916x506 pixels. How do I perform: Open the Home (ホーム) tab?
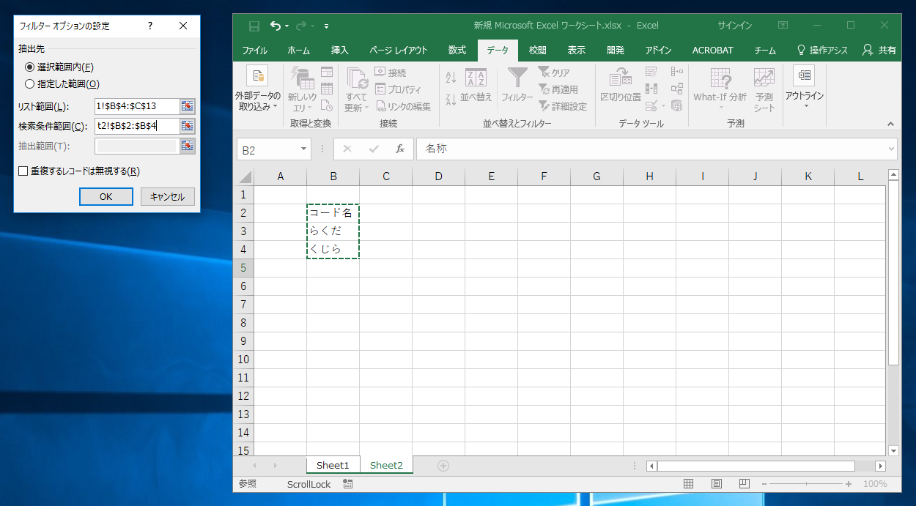click(298, 51)
